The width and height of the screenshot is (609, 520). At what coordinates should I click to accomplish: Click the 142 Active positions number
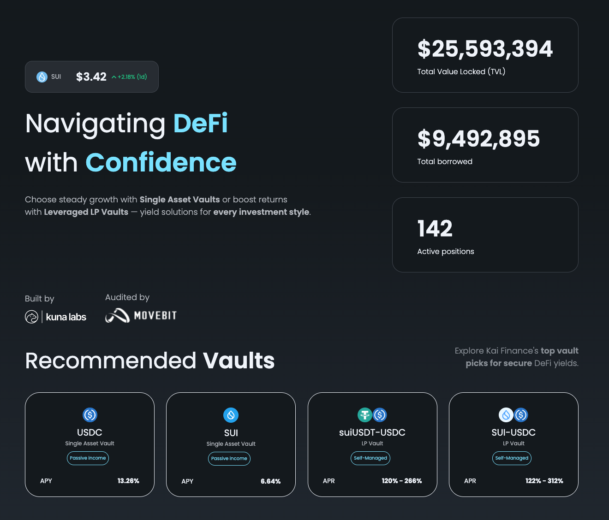[x=435, y=229]
